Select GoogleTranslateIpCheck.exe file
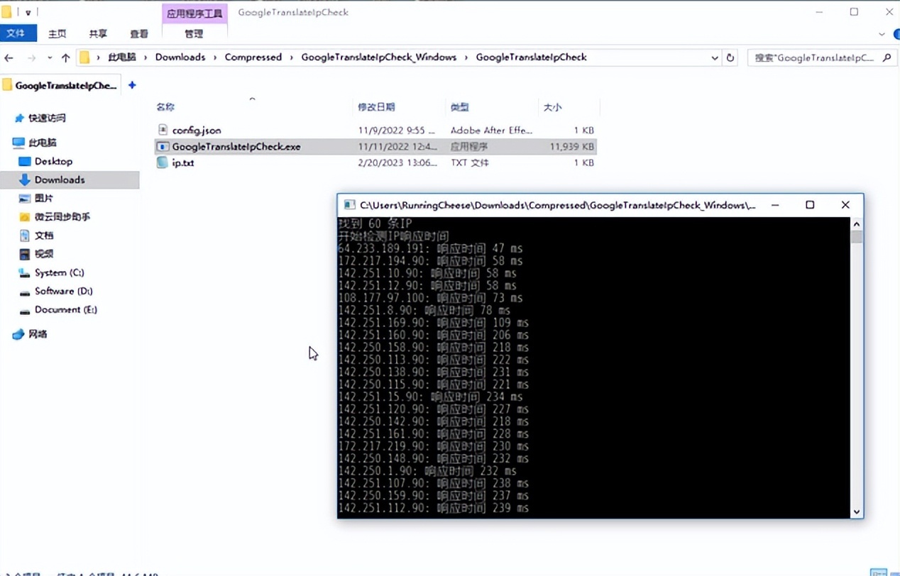The height and width of the screenshot is (576, 900). click(x=236, y=147)
